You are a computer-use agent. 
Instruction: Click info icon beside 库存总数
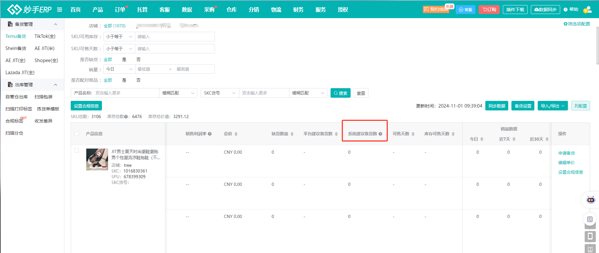126,117
